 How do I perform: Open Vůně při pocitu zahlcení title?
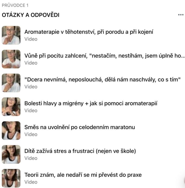105,56
